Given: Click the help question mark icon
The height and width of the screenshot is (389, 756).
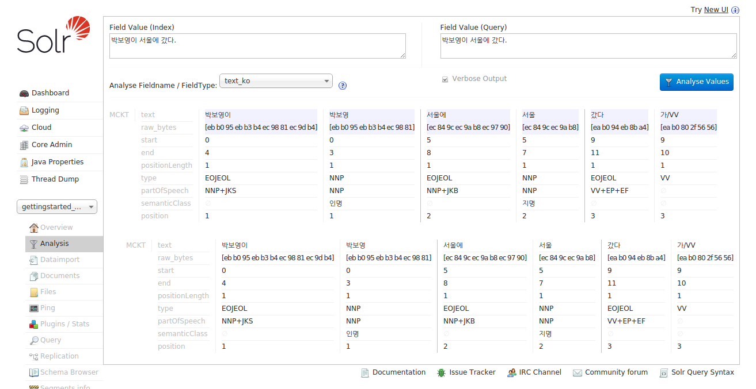Looking at the screenshot, I should click(x=343, y=86).
